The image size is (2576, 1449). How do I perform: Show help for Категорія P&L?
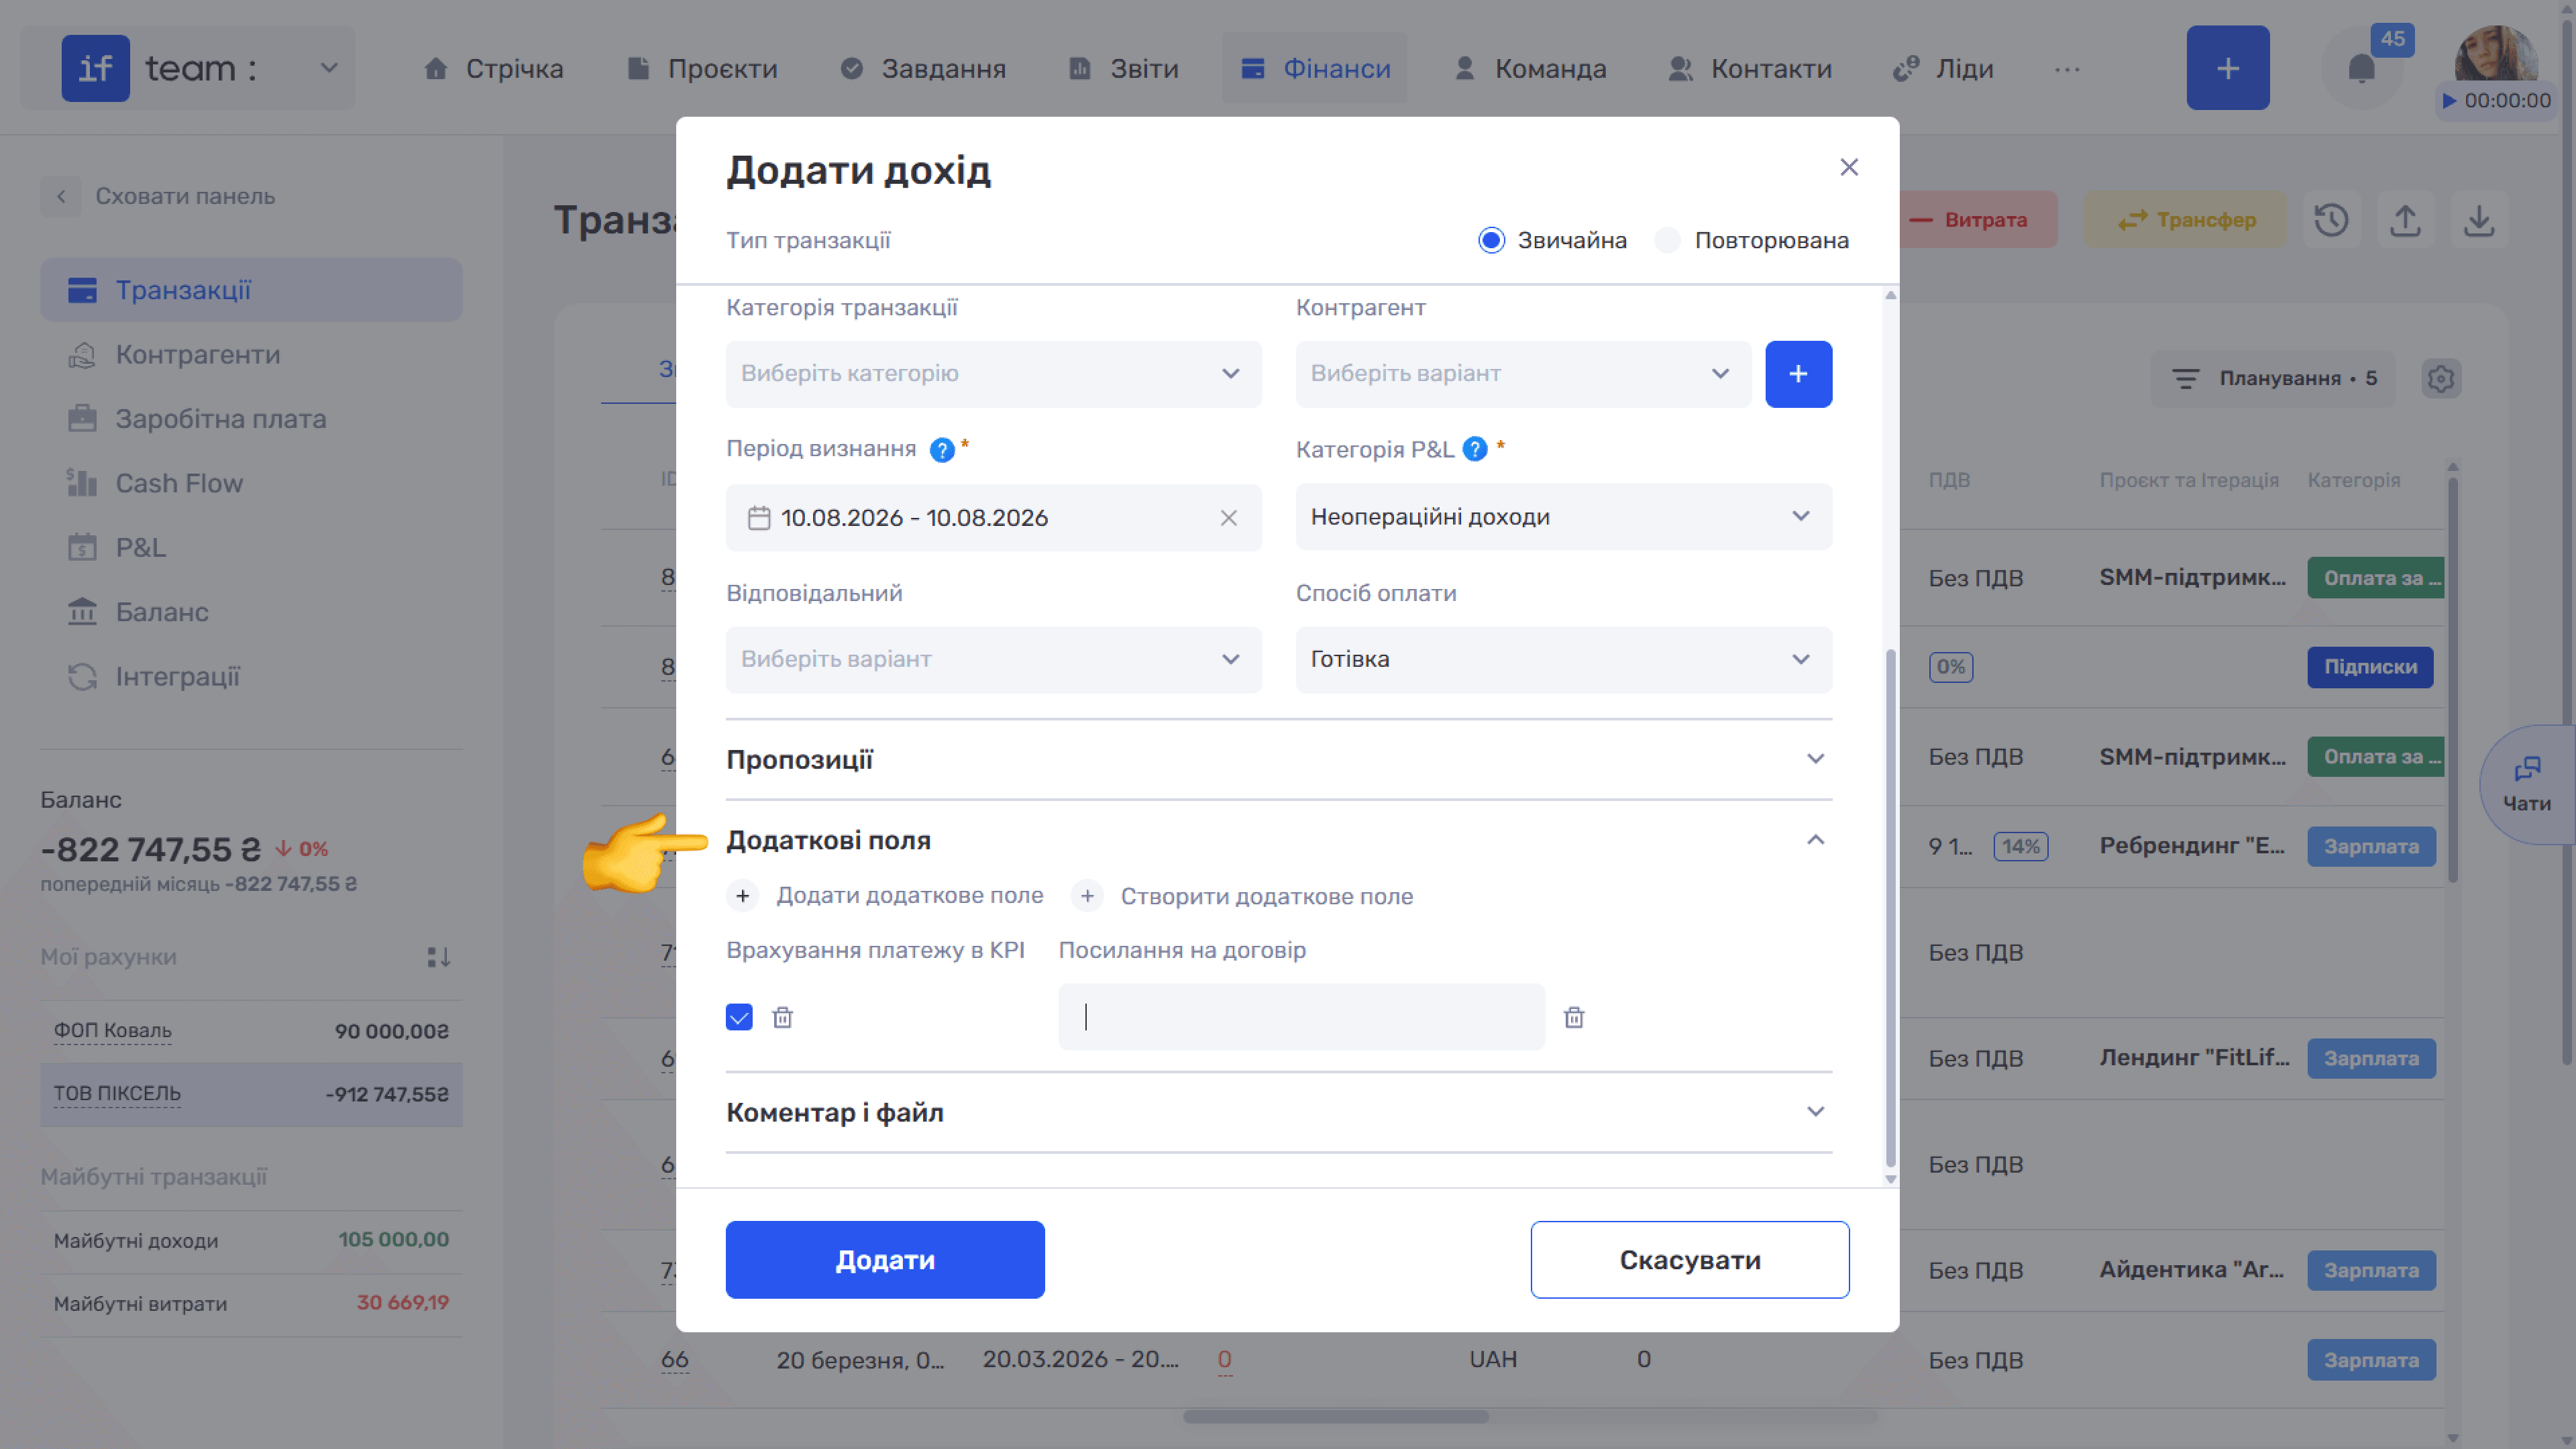1475,450
